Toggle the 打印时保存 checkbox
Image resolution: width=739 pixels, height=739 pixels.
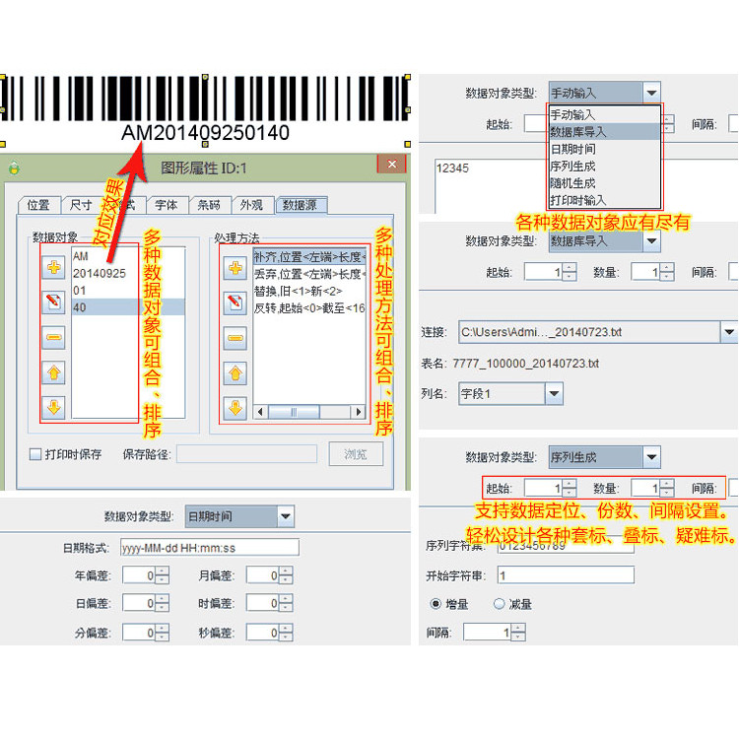tap(35, 454)
